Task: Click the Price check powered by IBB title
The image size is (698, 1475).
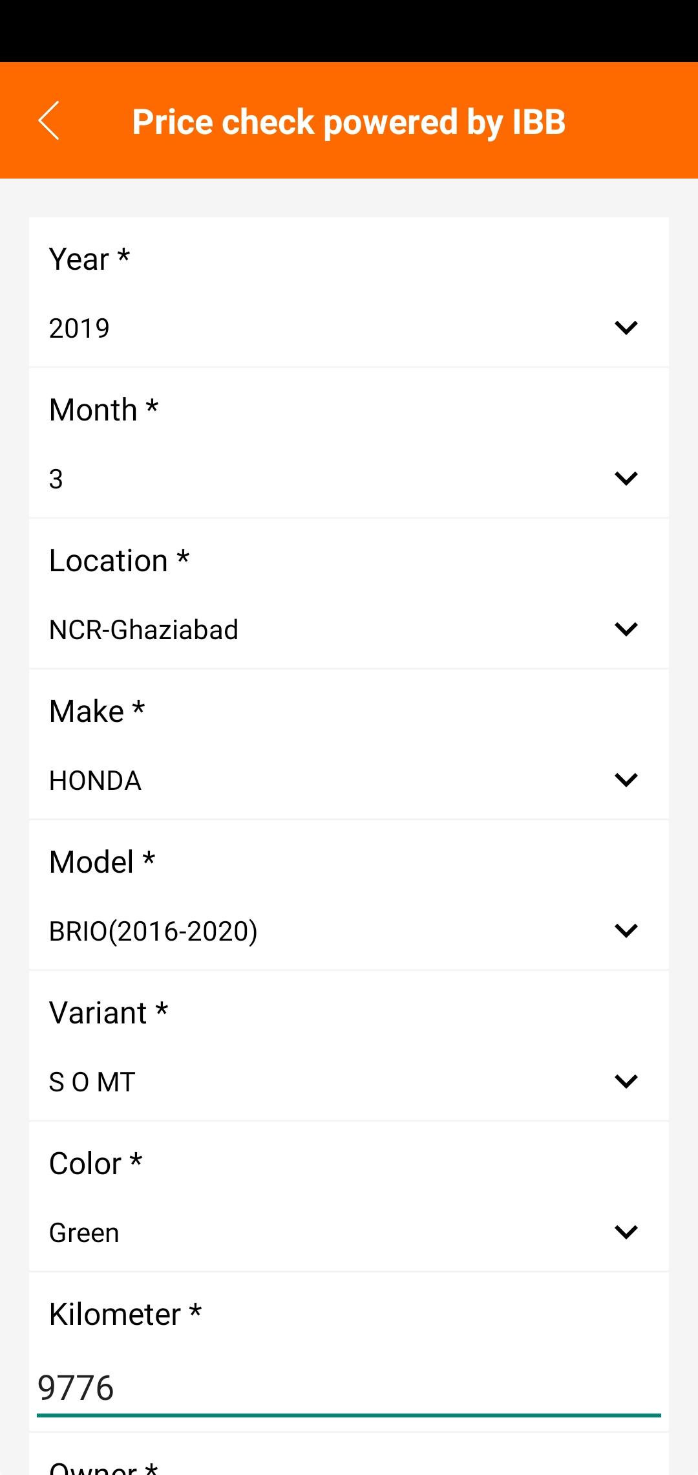Action: pyautogui.click(x=349, y=122)
